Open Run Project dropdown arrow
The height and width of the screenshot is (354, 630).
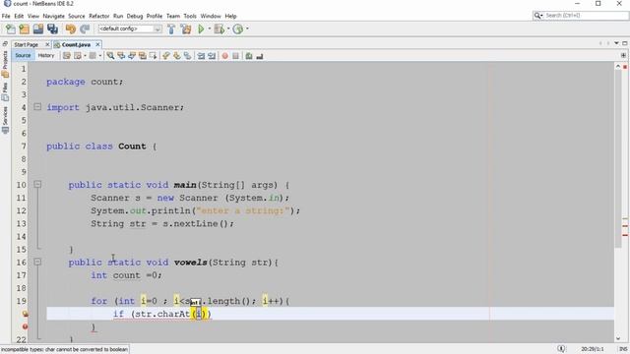click(210, 29)
